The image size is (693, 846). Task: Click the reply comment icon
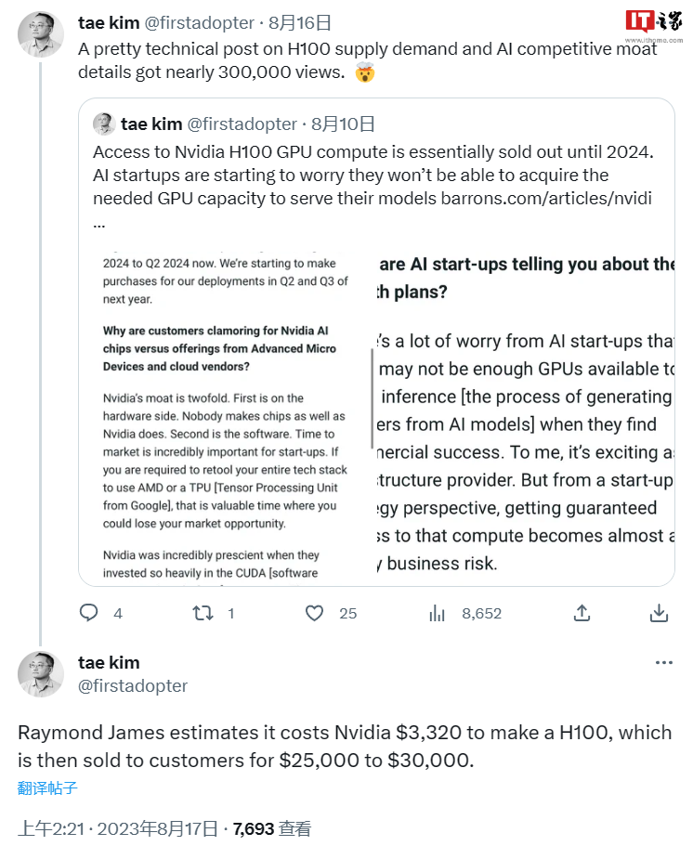(x=89, y=613)
